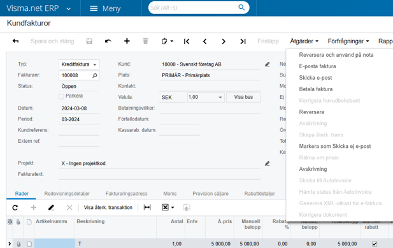Switch to Faktureringsadress tab
Screen dimensions: 393x248
[126, 194]
